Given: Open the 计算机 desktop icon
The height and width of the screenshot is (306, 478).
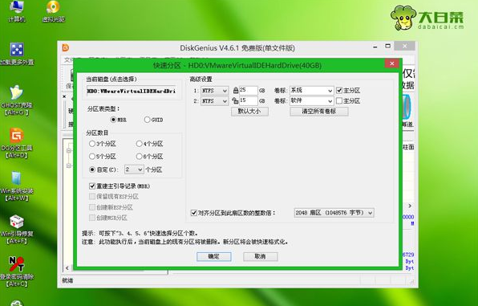Looking at the screenshot, I should point(16,11).
